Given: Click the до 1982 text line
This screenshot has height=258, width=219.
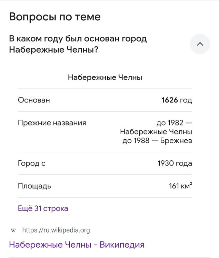Looking at the screenshot, I should (174, 123).
